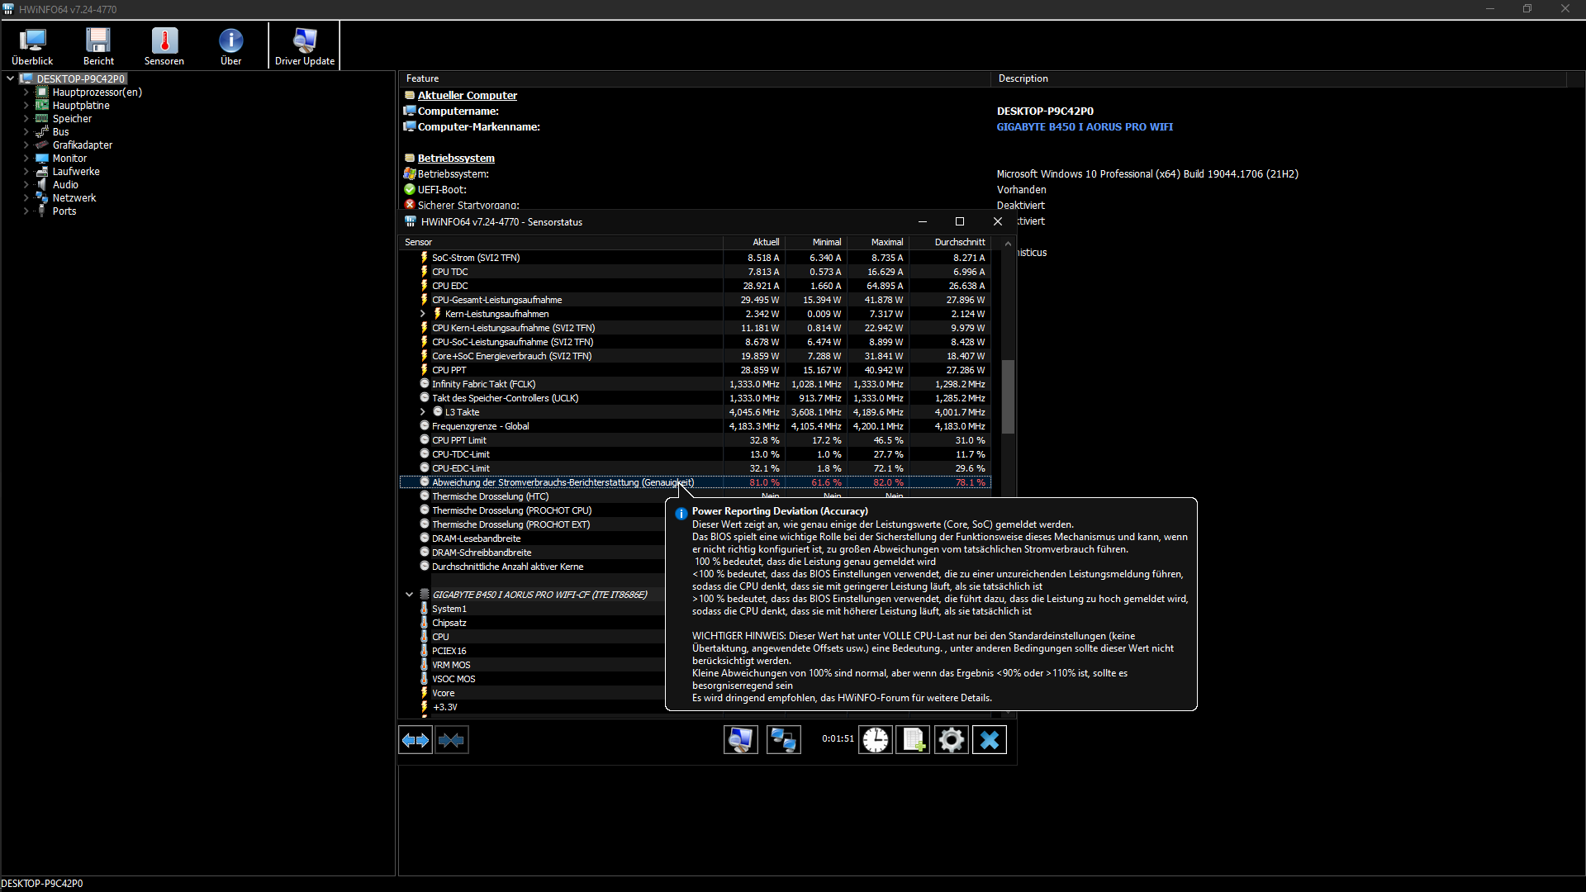Image resolution: width=1586 pixels, height=892 pixels.
Task: Collapse GIGABYTE B450 I AORUS sensor group
Action: [x=409, y=595]
